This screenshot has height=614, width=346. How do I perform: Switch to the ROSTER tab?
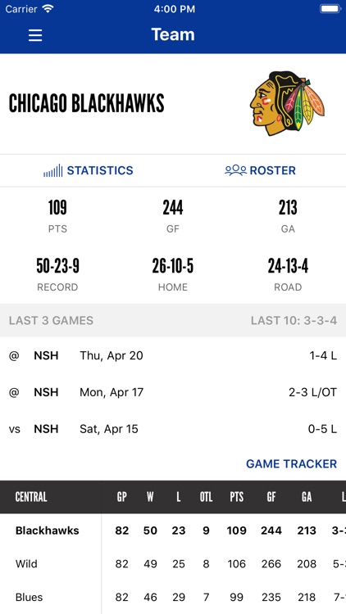click(260, 170)
